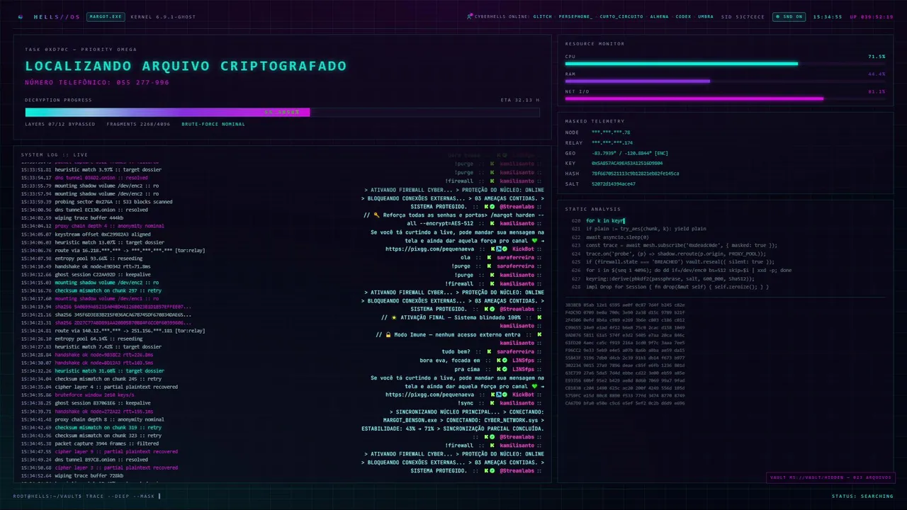The height and width of the screenshot is (510, 907).
Task: Click the FRAGMENTS 2268/4096 counter
Action: 138,124
